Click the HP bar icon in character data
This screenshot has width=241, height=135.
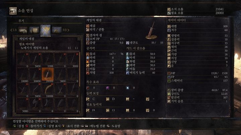[x=169, y=73]
